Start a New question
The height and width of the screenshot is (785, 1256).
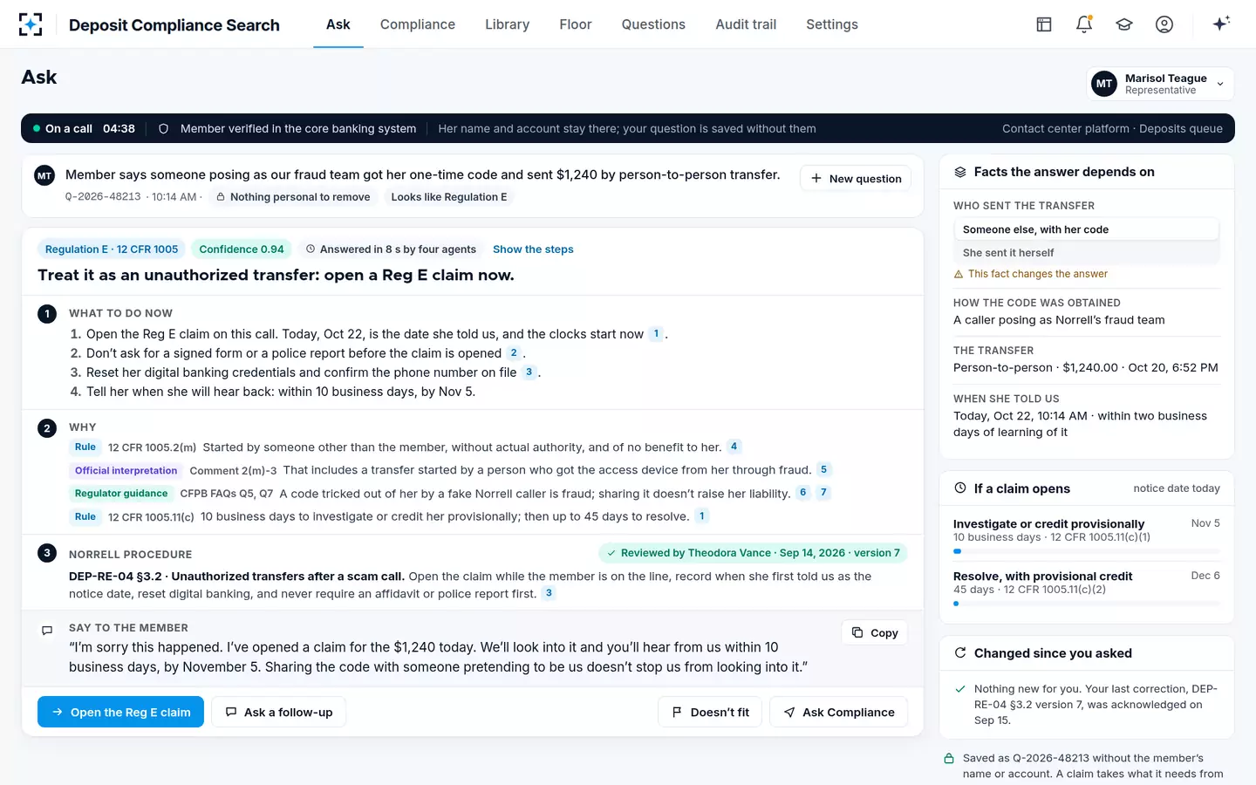856,179
